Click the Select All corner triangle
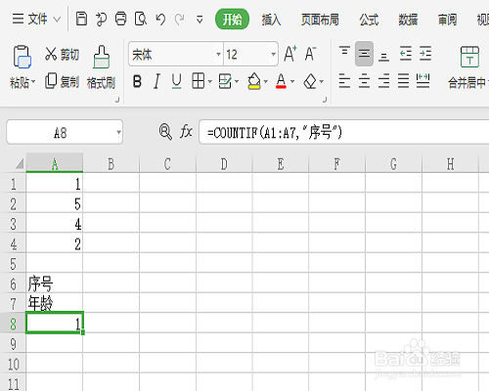The width and height of the screenshot is (489, 391). tap(20, 163)
